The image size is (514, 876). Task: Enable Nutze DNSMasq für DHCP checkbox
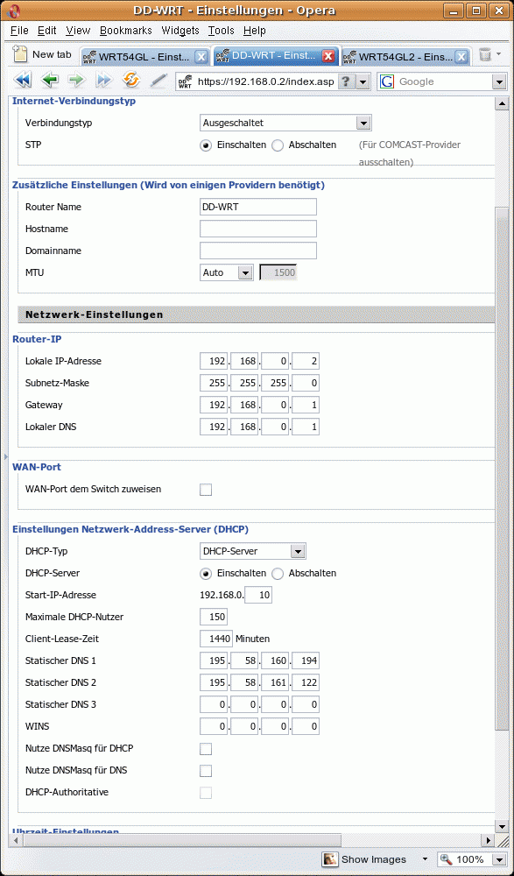click(x=206, y=749)
